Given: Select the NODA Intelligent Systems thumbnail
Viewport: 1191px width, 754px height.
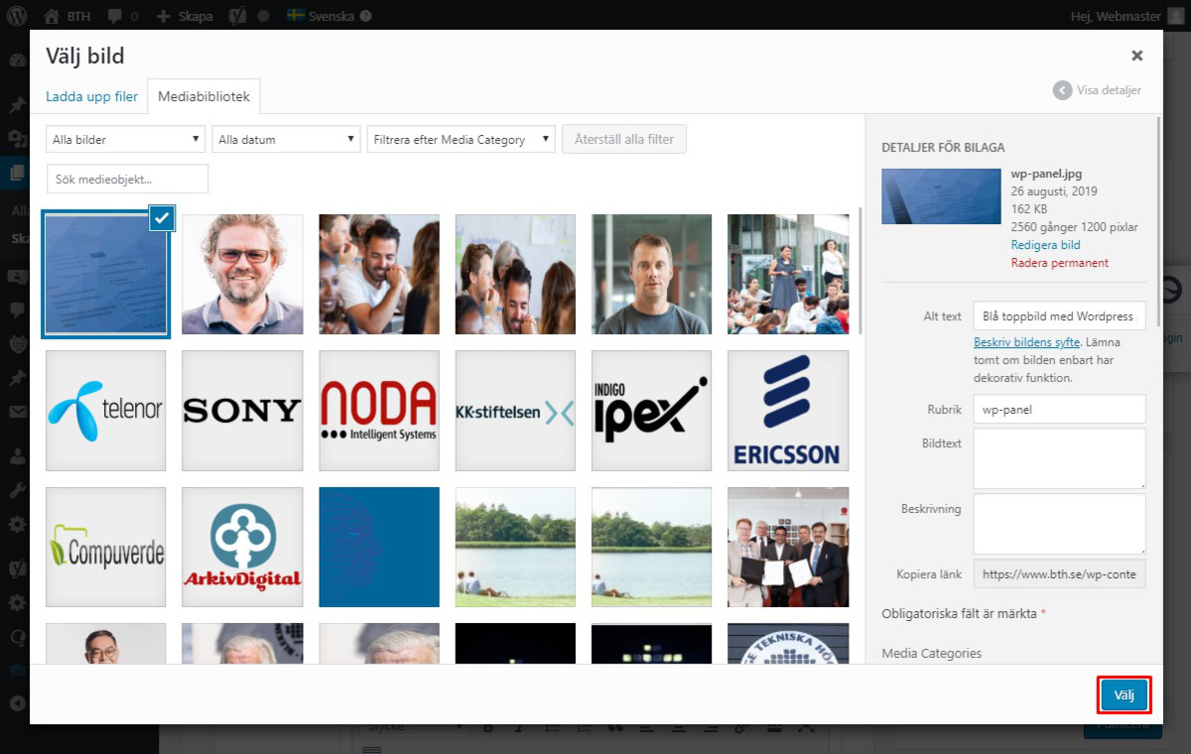Looking at the screenshot, I should (x=379, y=411).
